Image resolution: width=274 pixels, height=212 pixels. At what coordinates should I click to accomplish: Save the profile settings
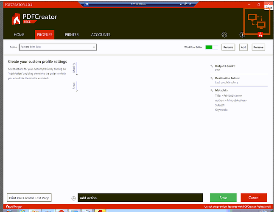point(224,198)
